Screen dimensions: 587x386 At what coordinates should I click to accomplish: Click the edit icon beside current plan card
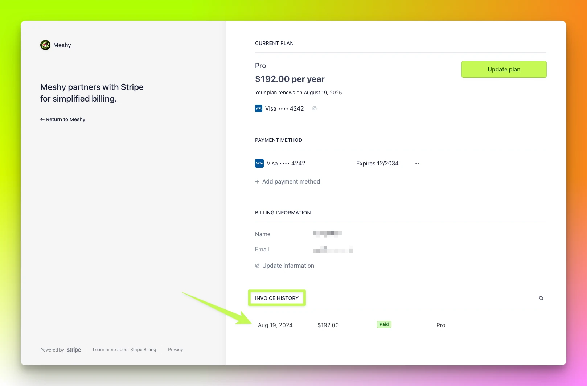tap(315, 108)
